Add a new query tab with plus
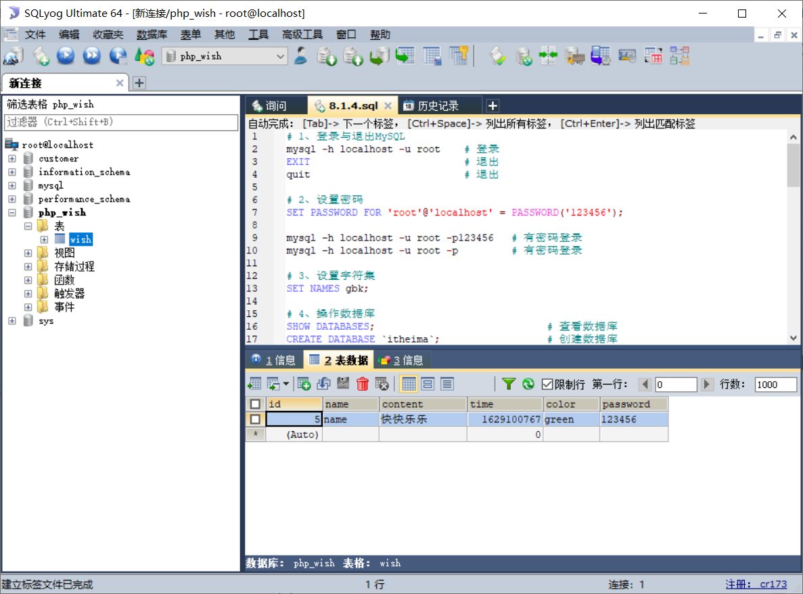This screenshot has width=803, height=594. point(492,106)
